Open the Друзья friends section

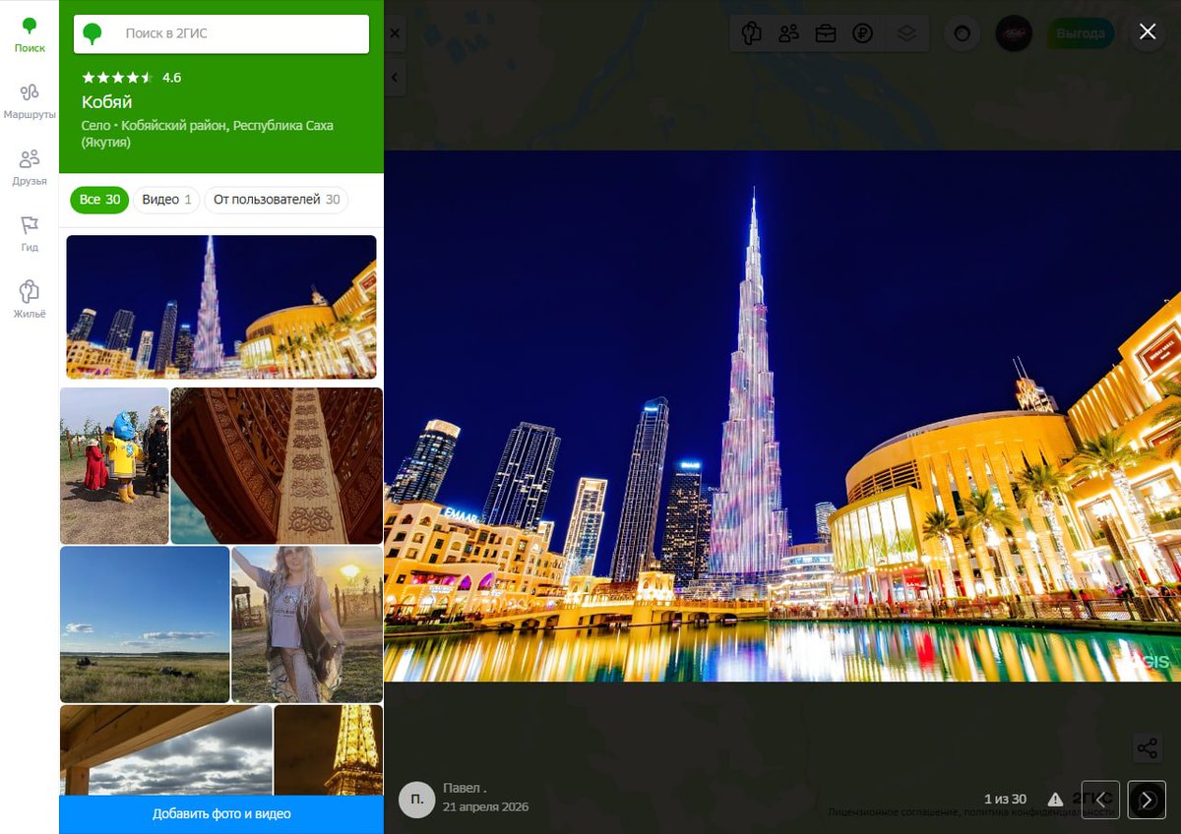30,167
